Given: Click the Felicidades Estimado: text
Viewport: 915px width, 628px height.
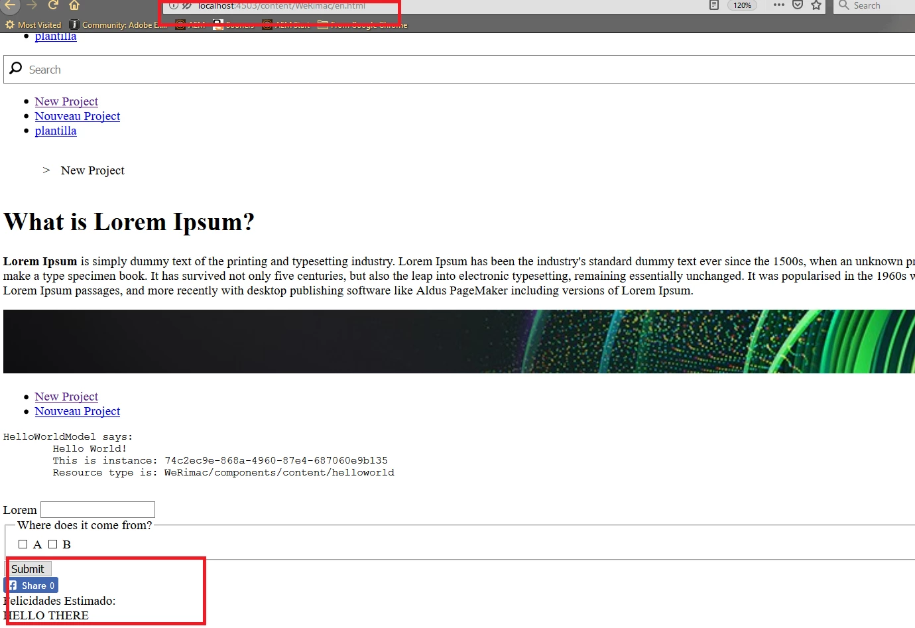Looking at the screenshot, I should [x=59, y=601].
